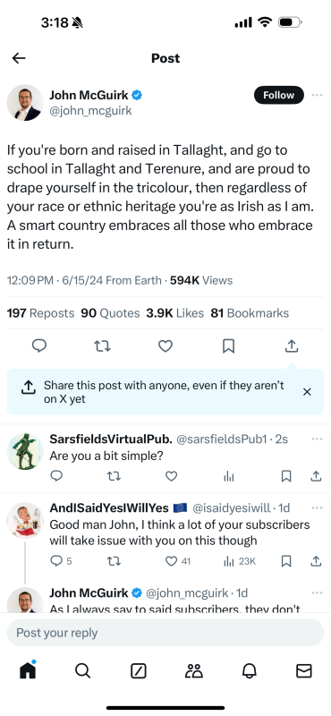Bookmark the main post

coord(228,346)
